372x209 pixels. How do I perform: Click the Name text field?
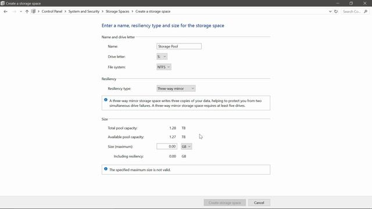[179, 46]
